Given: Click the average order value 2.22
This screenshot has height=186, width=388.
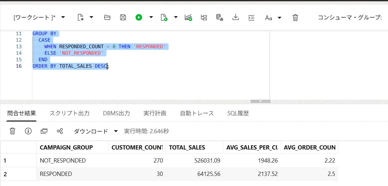Looking at the screenshot, I should 330,161.
